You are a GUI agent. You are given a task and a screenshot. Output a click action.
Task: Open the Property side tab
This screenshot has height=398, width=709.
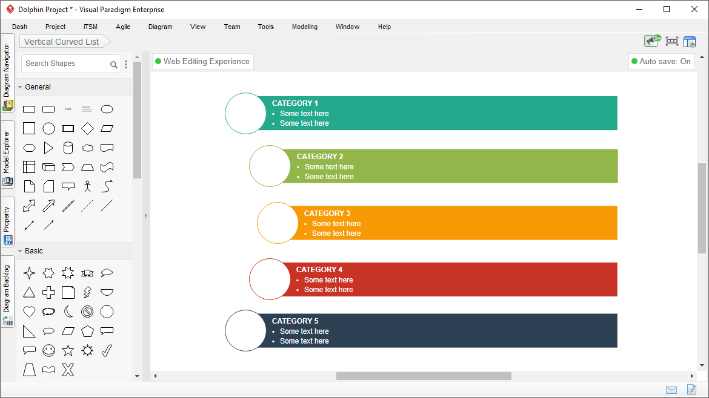(7, 222)
